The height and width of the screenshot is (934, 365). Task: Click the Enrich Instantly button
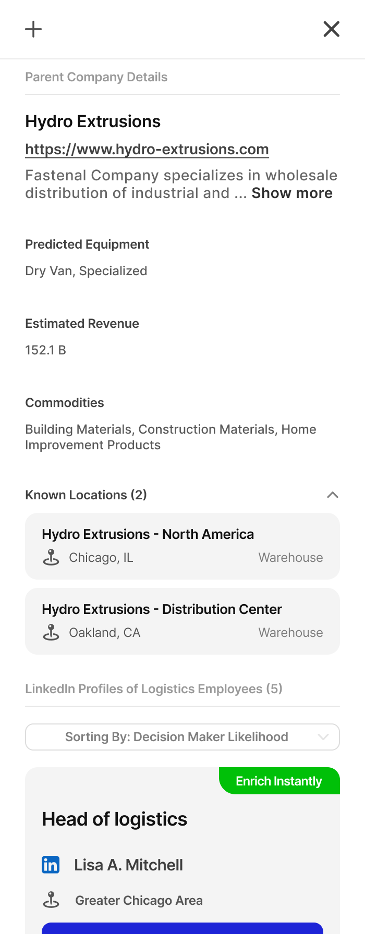tap(279, 781)
